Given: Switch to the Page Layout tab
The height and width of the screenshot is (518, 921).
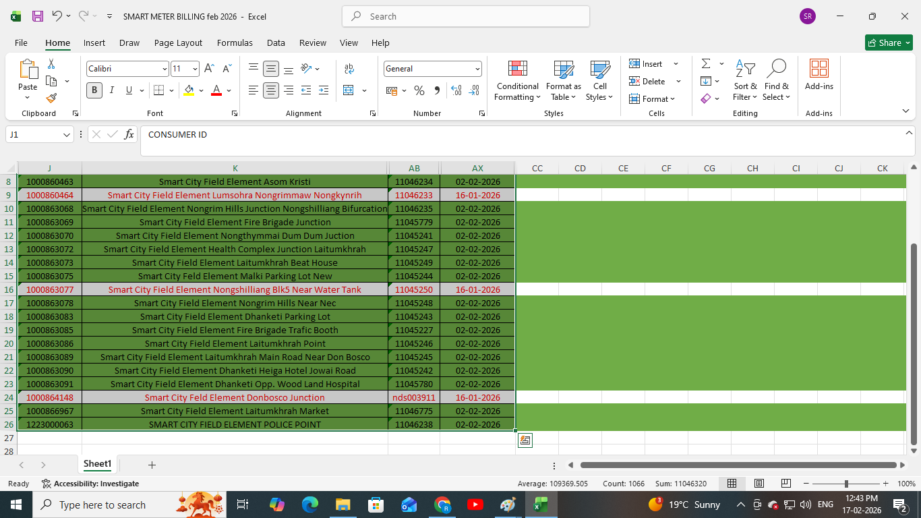Looking at the screenshot, I should click(x=178, y=42).
